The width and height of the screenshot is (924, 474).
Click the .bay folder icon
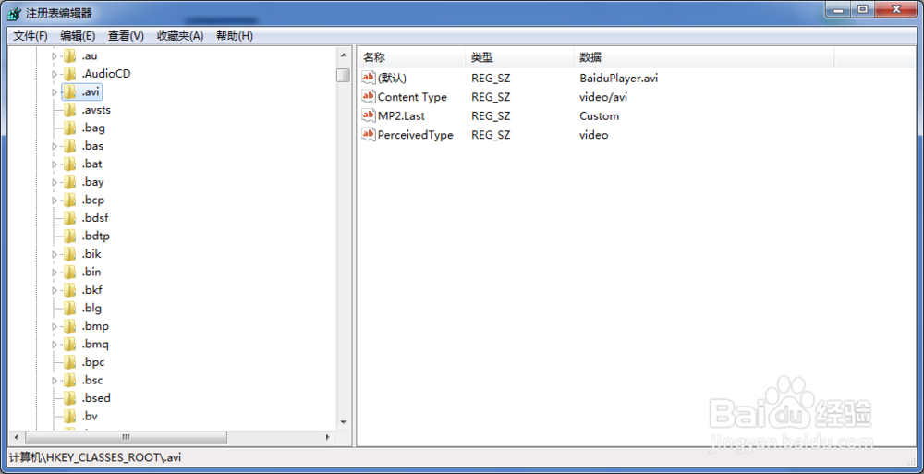point(70,182)
